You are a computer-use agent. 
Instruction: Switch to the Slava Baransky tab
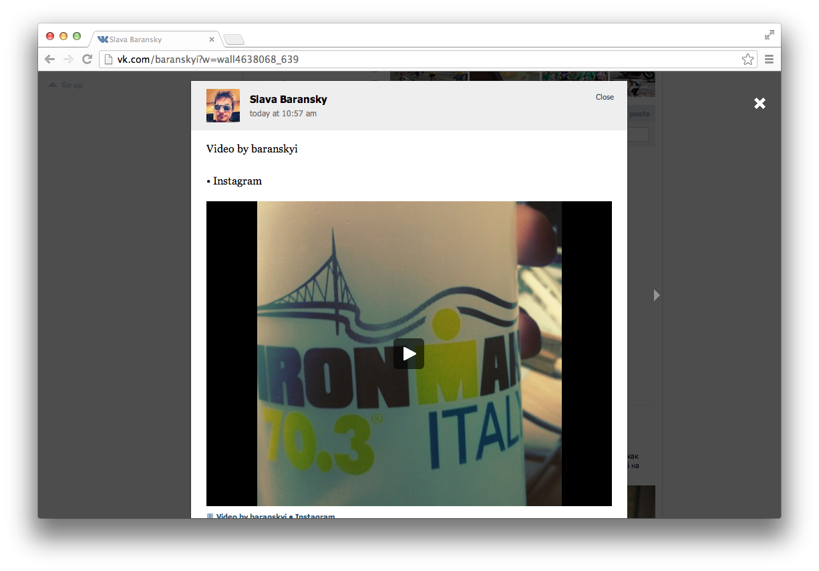tap(155, 39)
